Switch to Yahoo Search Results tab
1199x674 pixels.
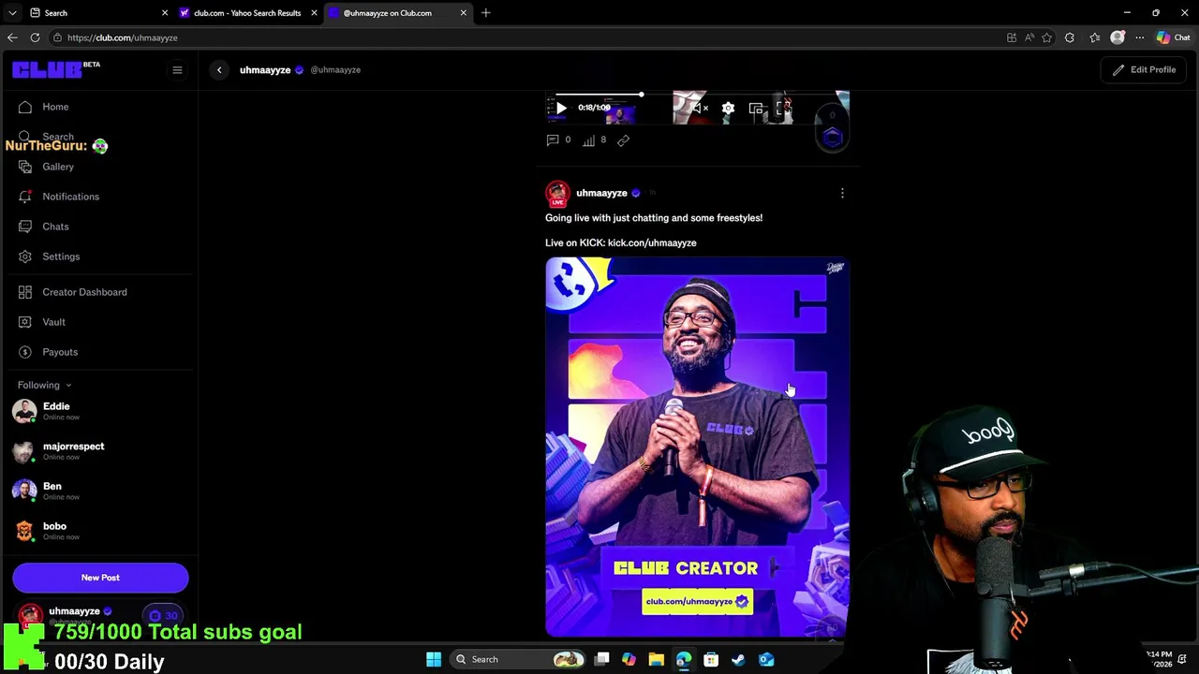pos(247,13)
